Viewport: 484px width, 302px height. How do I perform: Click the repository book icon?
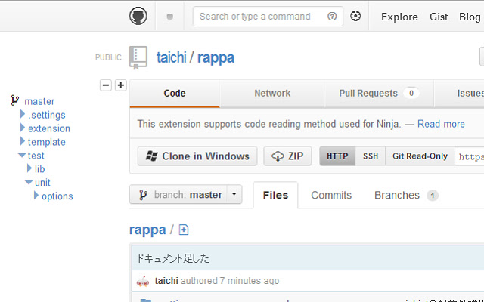(138, 57)
